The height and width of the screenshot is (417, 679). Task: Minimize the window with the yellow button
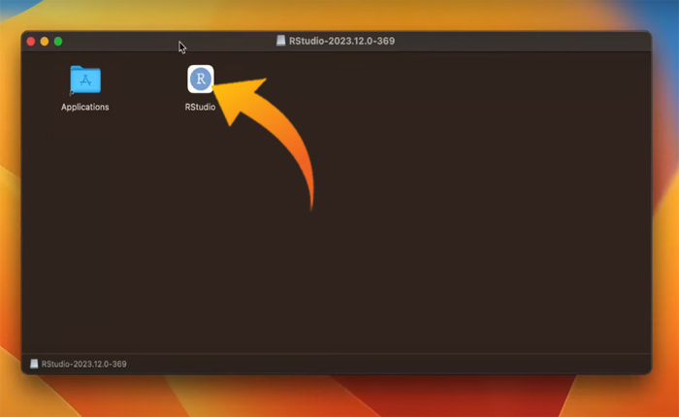[45, 42]
